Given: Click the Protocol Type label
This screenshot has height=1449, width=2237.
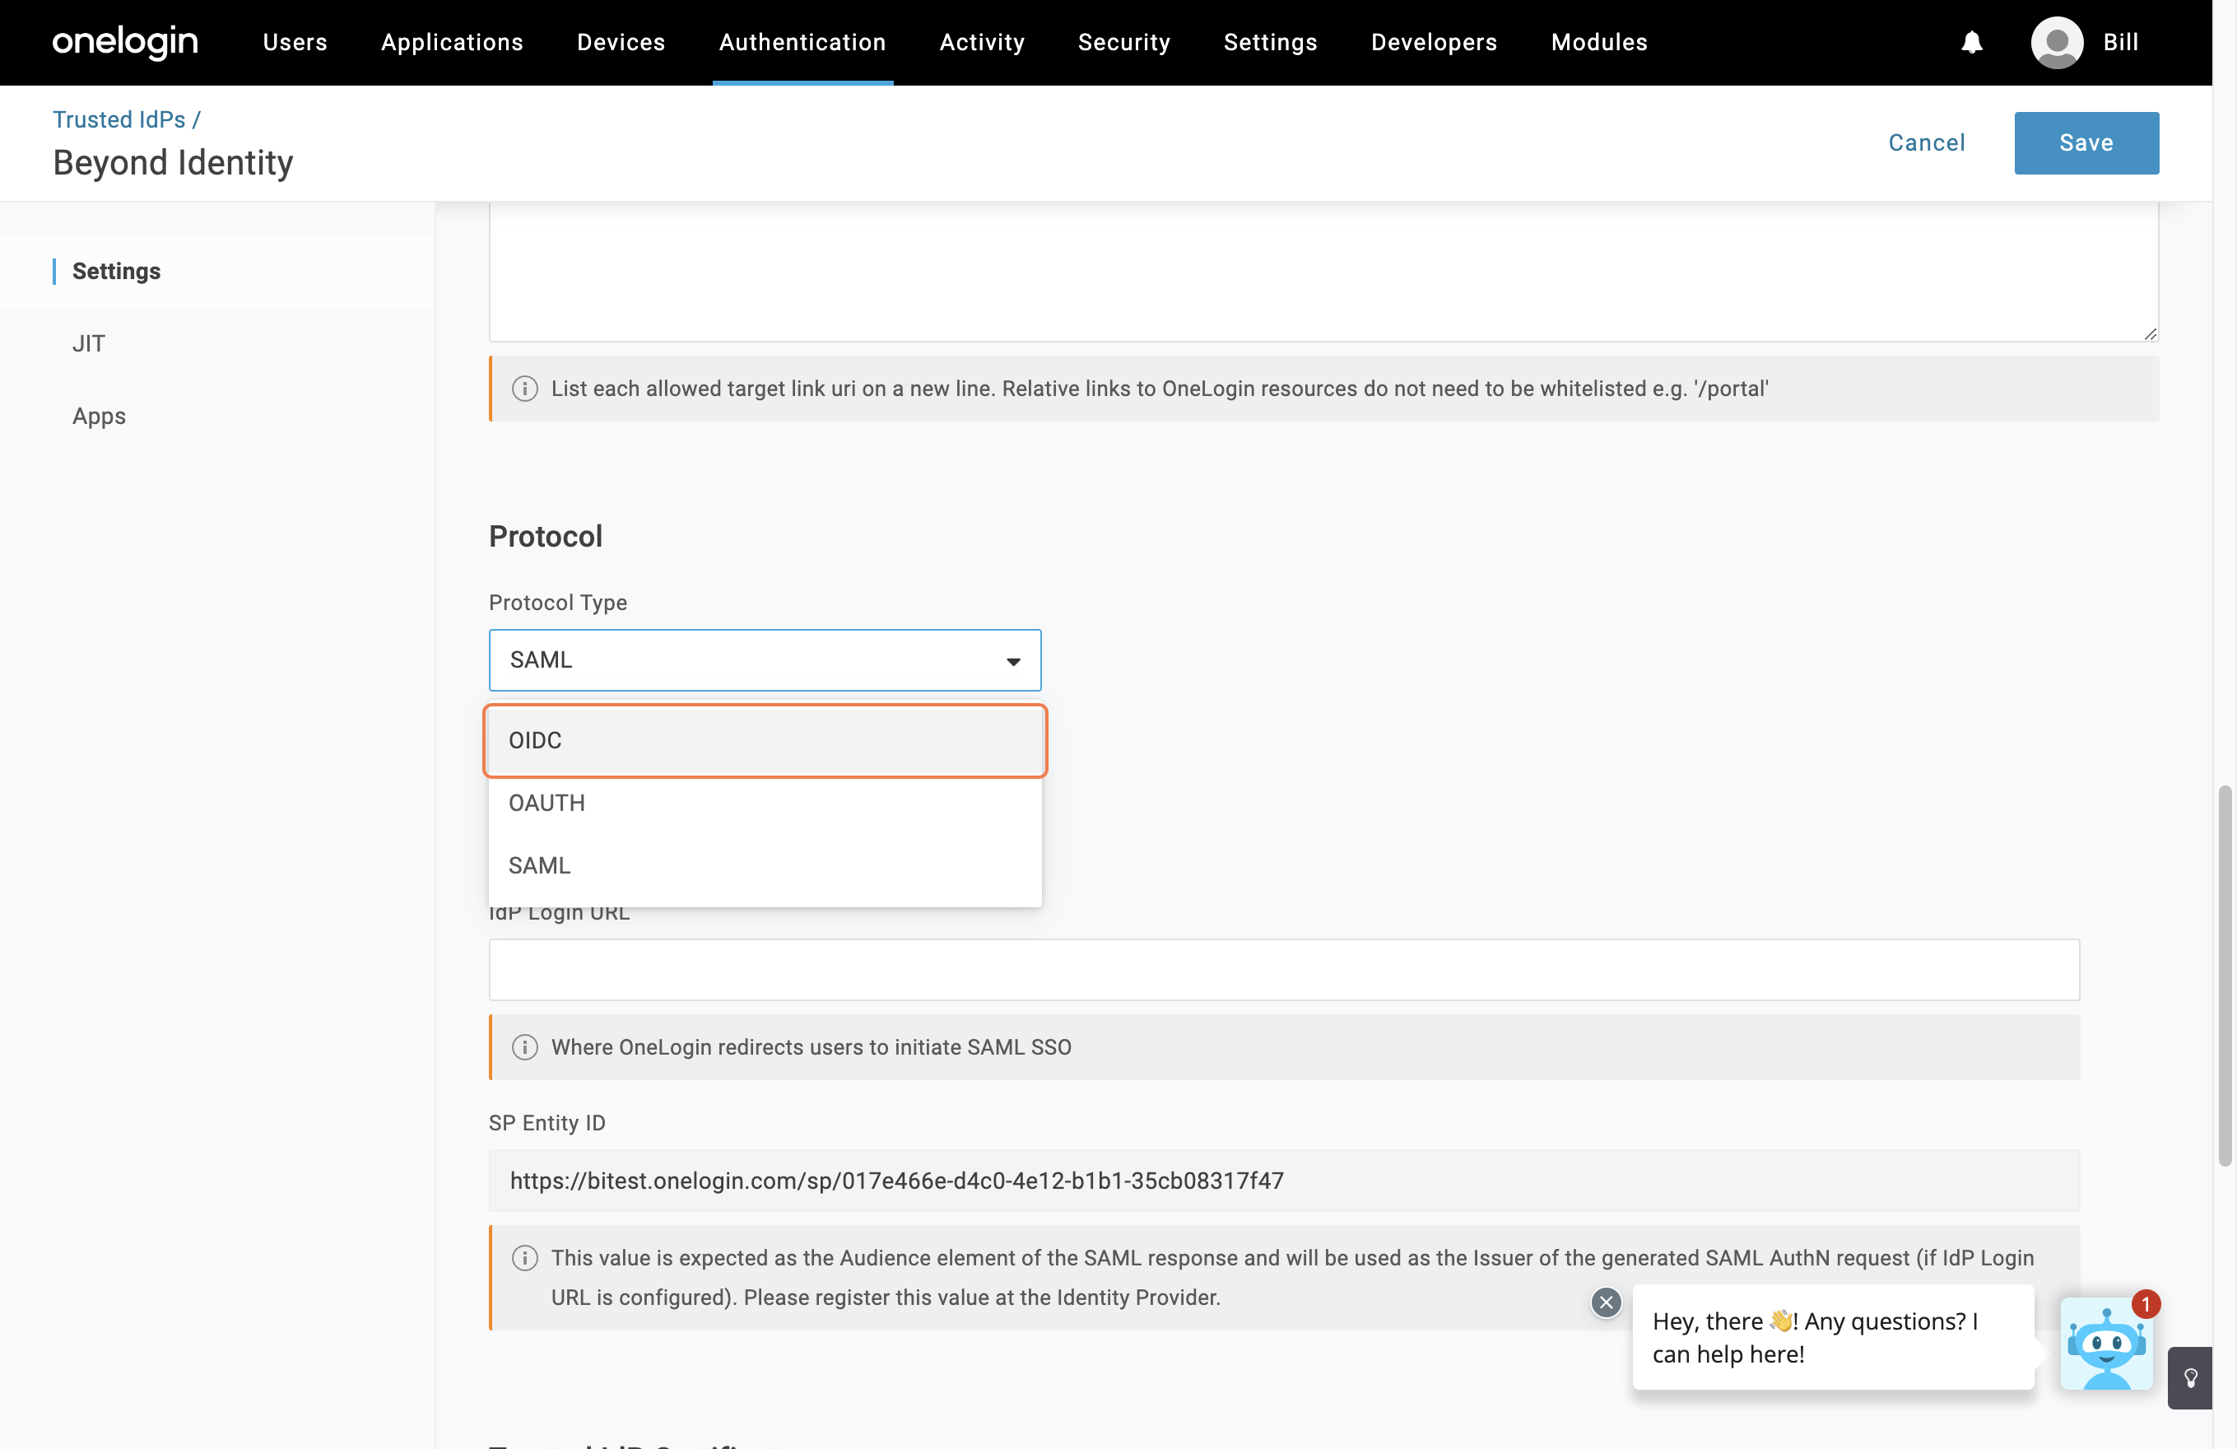Looking at the screenshot, I should coord(557,602).
